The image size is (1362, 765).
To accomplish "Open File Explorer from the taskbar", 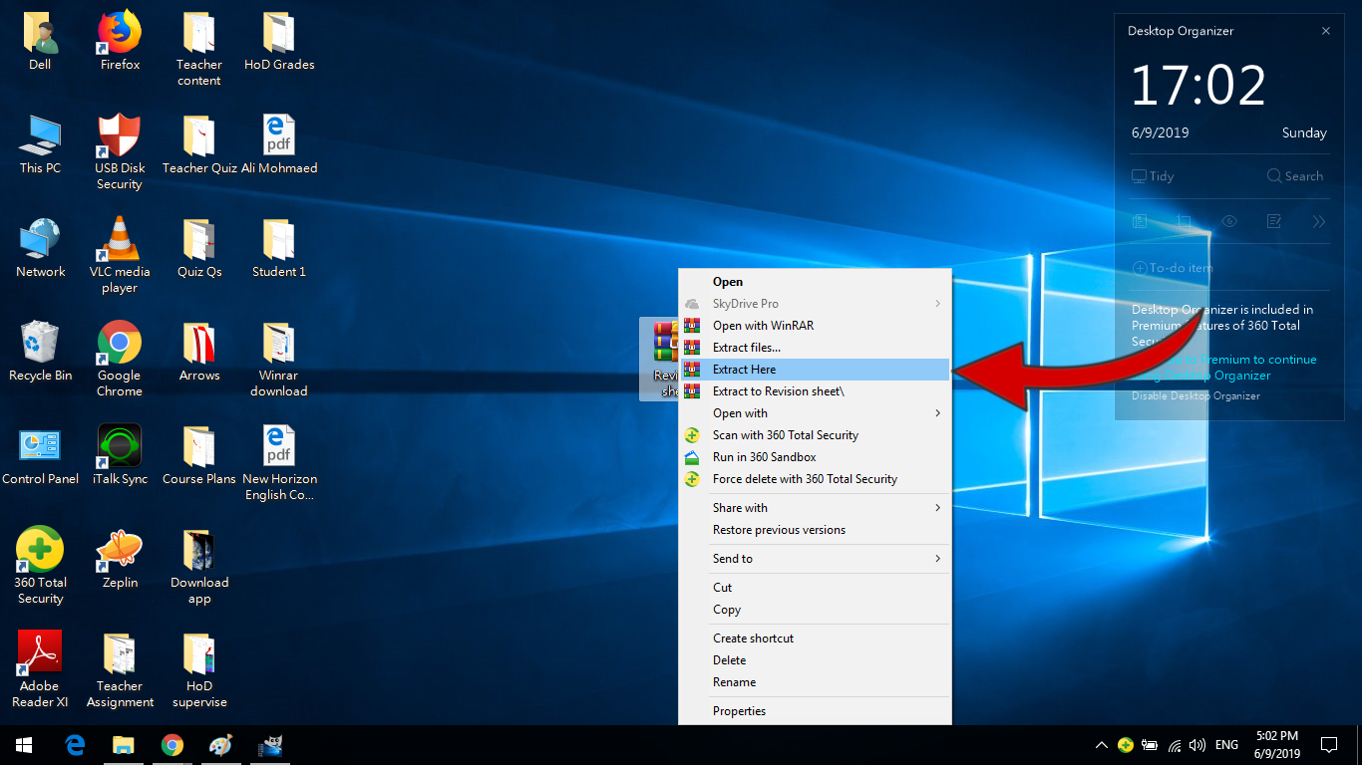I will tap(124, 745).
